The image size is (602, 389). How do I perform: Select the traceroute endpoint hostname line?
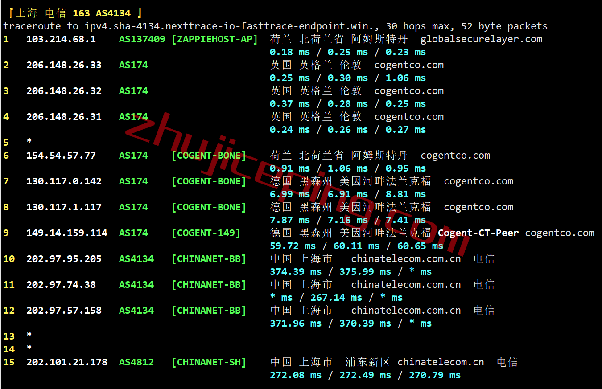click(275, 26)
